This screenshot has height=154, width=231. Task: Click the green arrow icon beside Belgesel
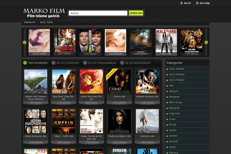tap(167, 97)
